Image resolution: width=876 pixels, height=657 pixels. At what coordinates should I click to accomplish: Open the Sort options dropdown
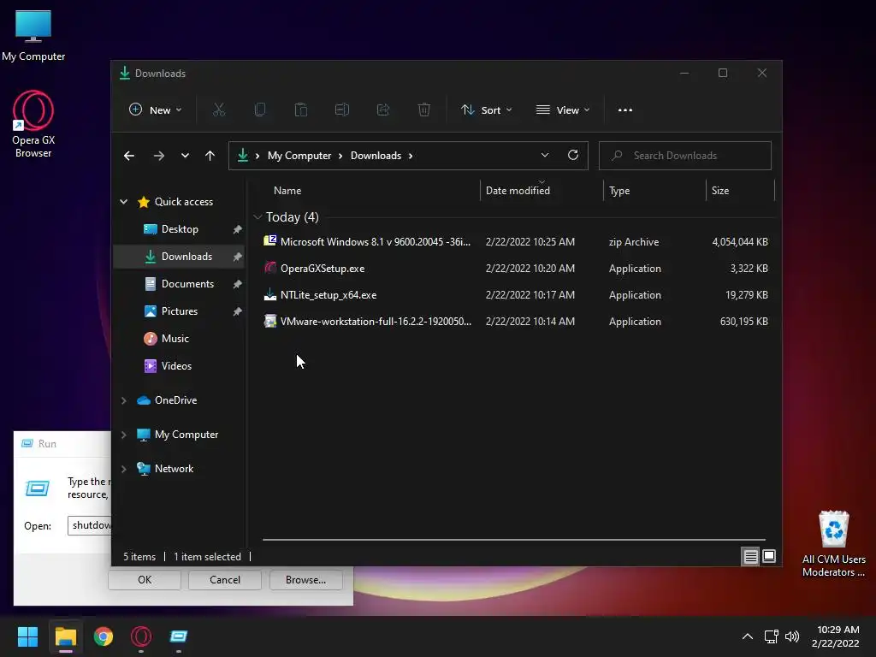click(487, 110)
